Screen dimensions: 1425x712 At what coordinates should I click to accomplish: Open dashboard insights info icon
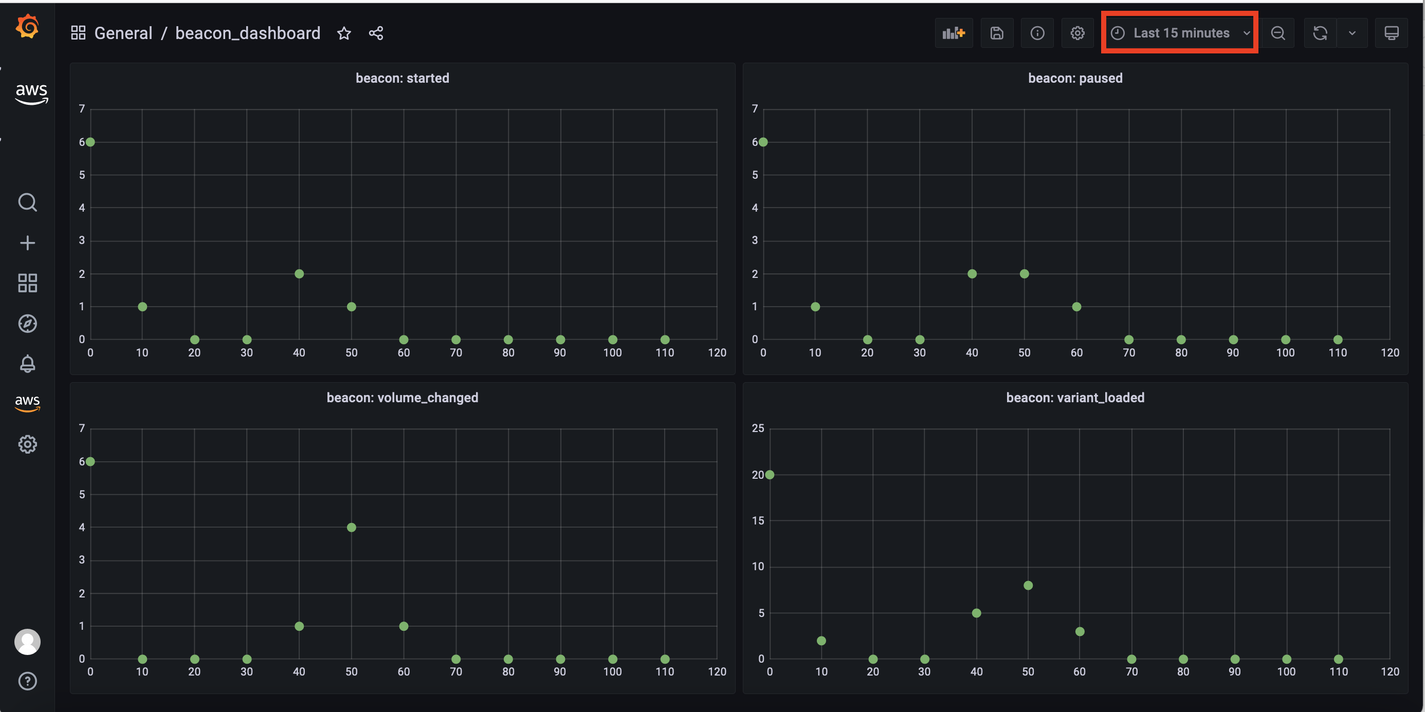tap(1037, 33)
